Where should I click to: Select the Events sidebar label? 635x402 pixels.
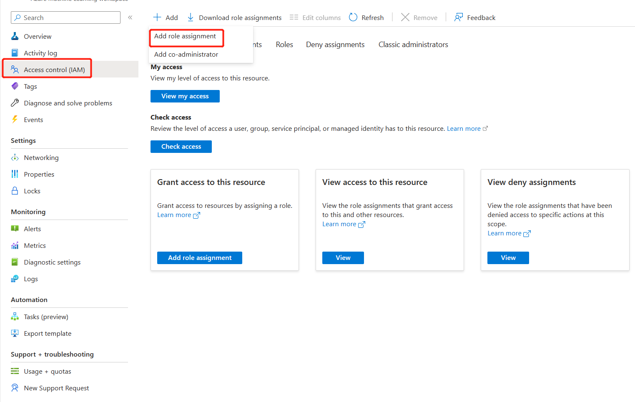tap(33, 120)
